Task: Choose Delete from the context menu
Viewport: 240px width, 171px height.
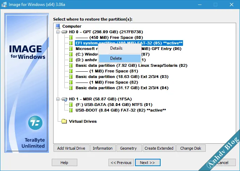Action: tap(120, 58)
